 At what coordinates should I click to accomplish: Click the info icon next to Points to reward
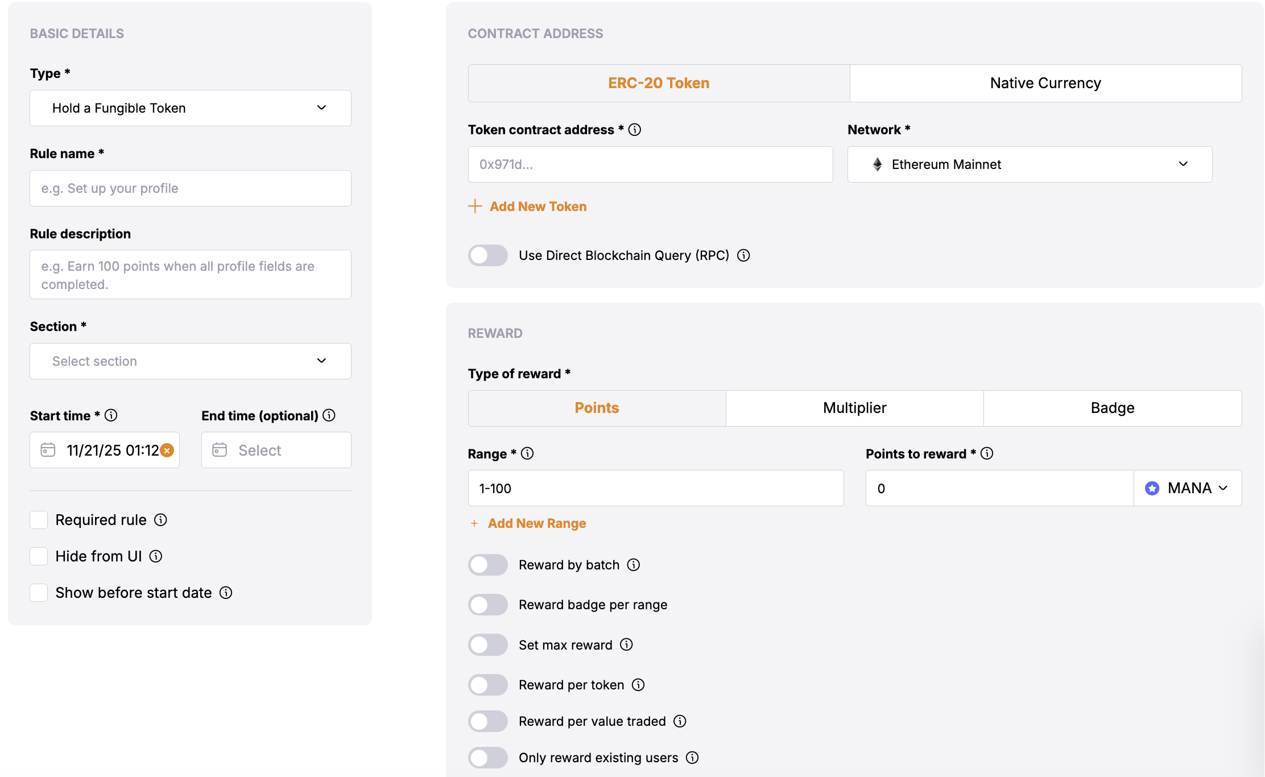click(987, 453)
